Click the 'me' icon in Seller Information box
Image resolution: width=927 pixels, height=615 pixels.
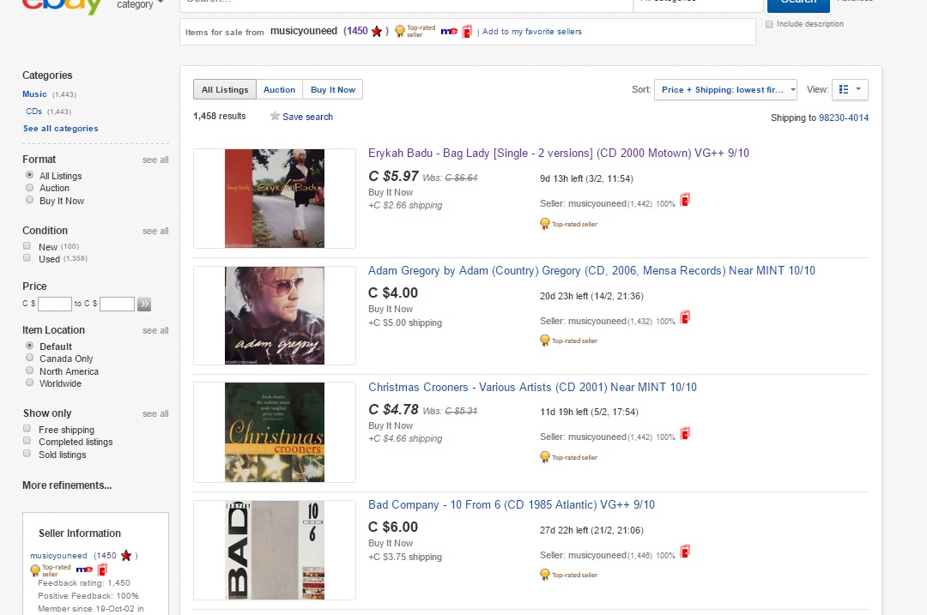[x=84, y=570]
